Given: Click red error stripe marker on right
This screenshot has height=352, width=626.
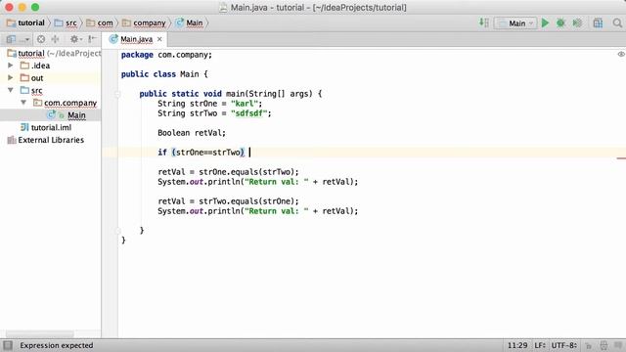Looking at the screenshot, I should [621, 158].
